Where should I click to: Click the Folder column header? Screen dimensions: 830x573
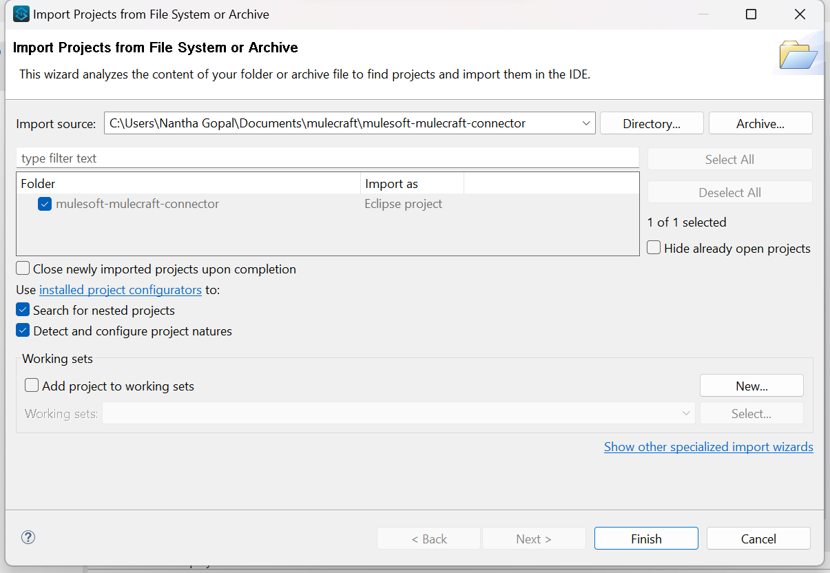tap(187, 184)
